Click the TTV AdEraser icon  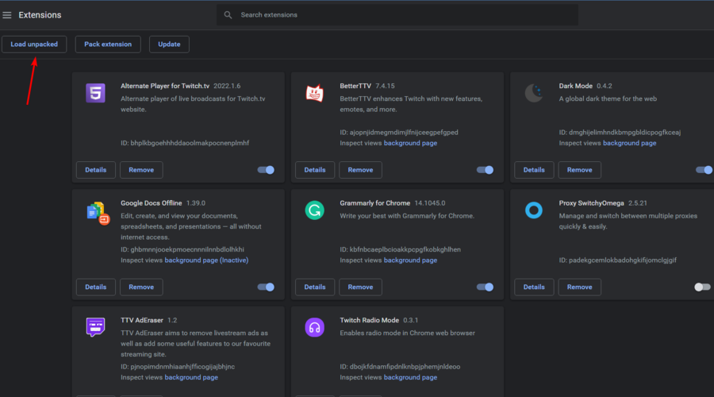coord(96,327)
